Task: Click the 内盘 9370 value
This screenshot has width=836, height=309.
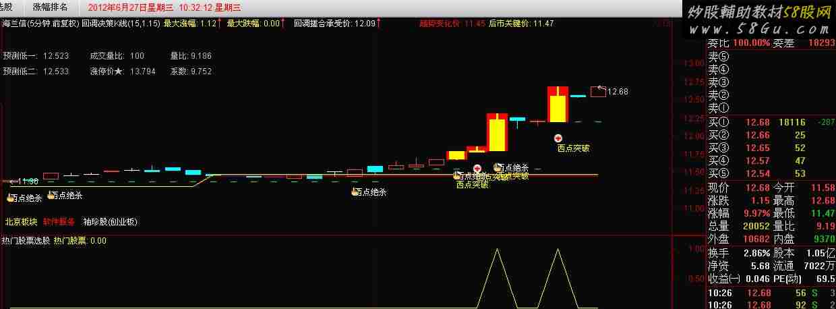Action: [804, 239]
